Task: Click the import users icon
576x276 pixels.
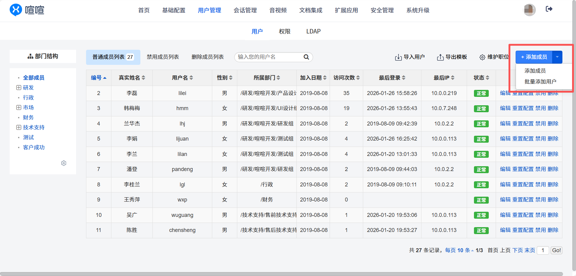Action: pos(398,57)
